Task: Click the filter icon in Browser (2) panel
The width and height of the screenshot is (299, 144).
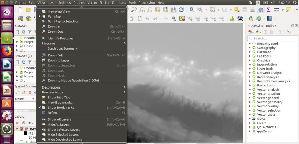Action: [x=30, y=62]
